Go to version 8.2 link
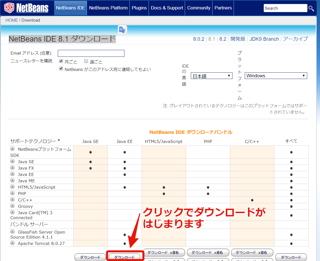This screenshot has height=261, width=320. [x=223, y=39]
